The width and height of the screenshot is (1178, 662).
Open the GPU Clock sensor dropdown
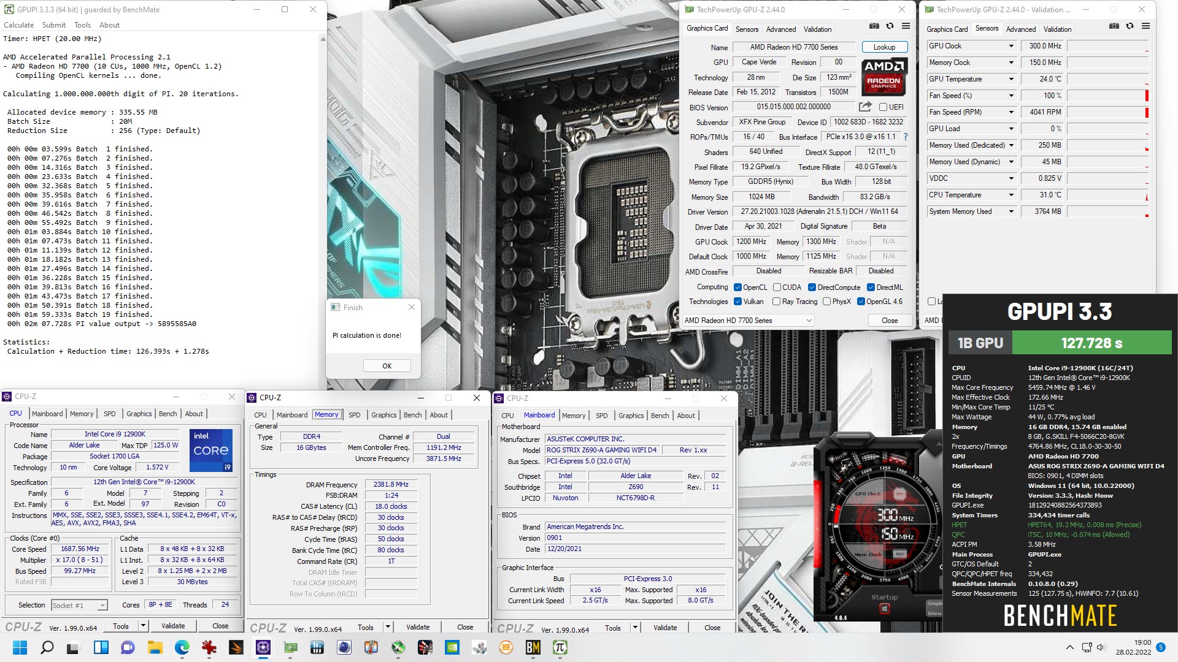coord(1011,46)
